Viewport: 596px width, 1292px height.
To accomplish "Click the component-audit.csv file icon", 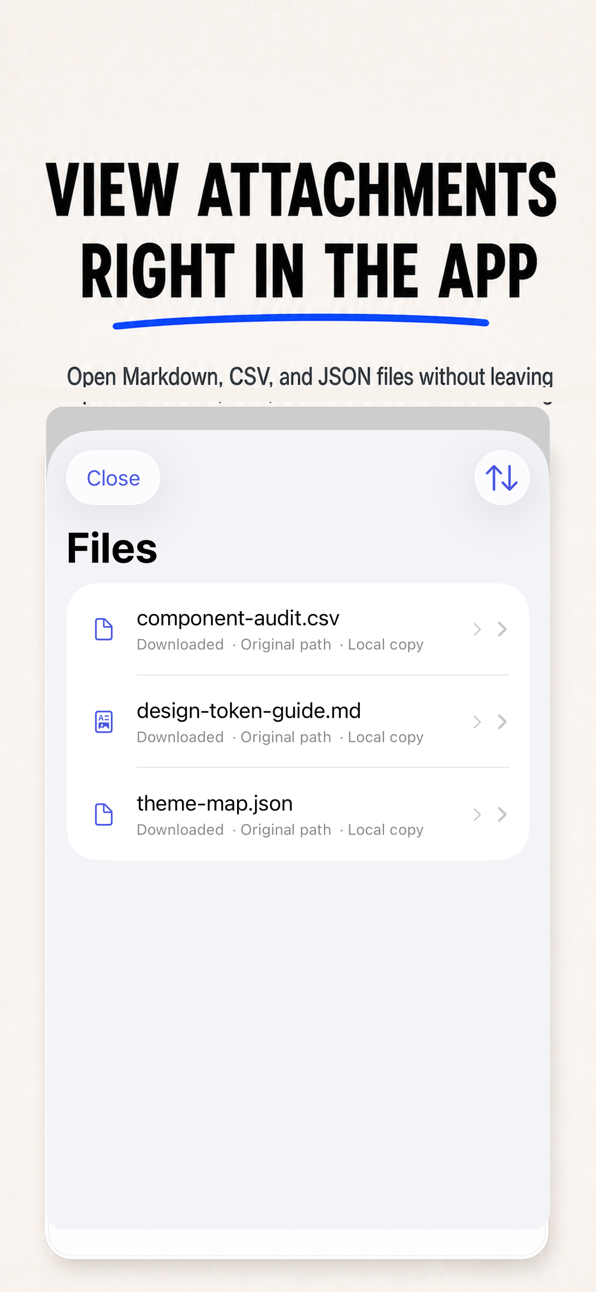I will 104,629.
